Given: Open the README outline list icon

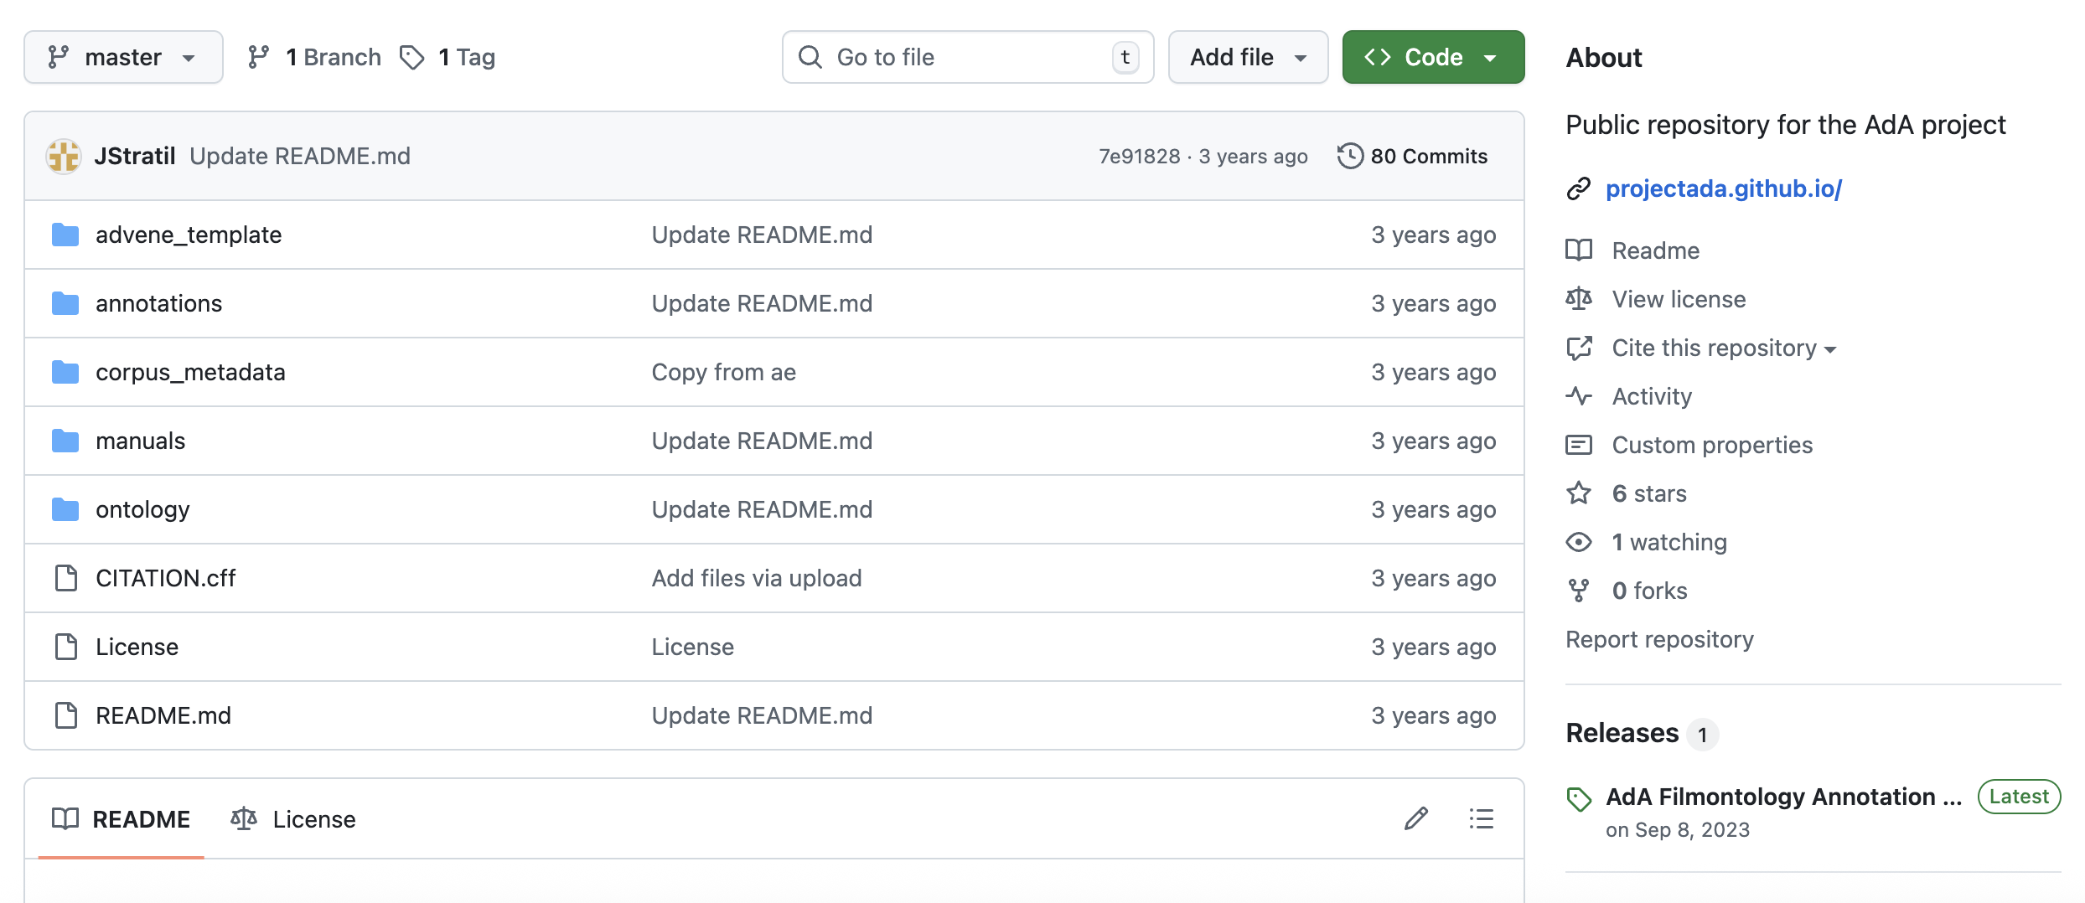Looking at the screenshot, I should [x=1481, y=818].
